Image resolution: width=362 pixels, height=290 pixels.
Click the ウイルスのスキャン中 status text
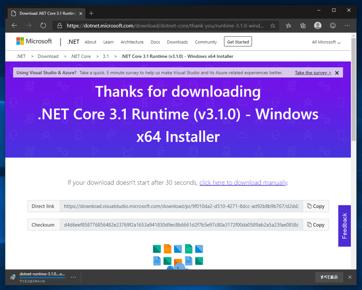point(32,281)
